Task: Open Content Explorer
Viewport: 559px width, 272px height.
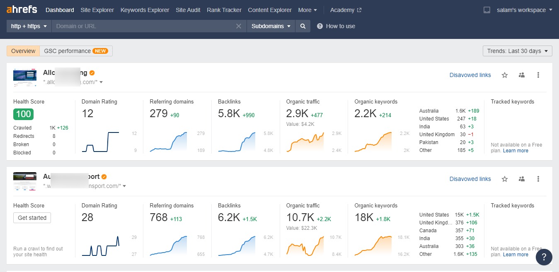Action: coord(270,10)
